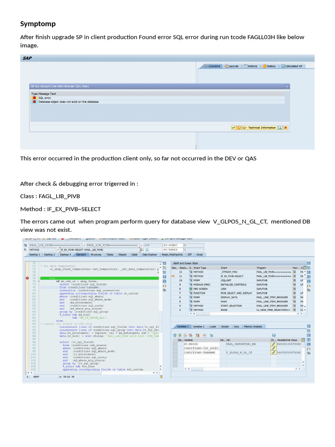Open the Desktop 2 debugger tab
Image resolution: width=335 pixels, height=447 pixels.
click(49, 254)
